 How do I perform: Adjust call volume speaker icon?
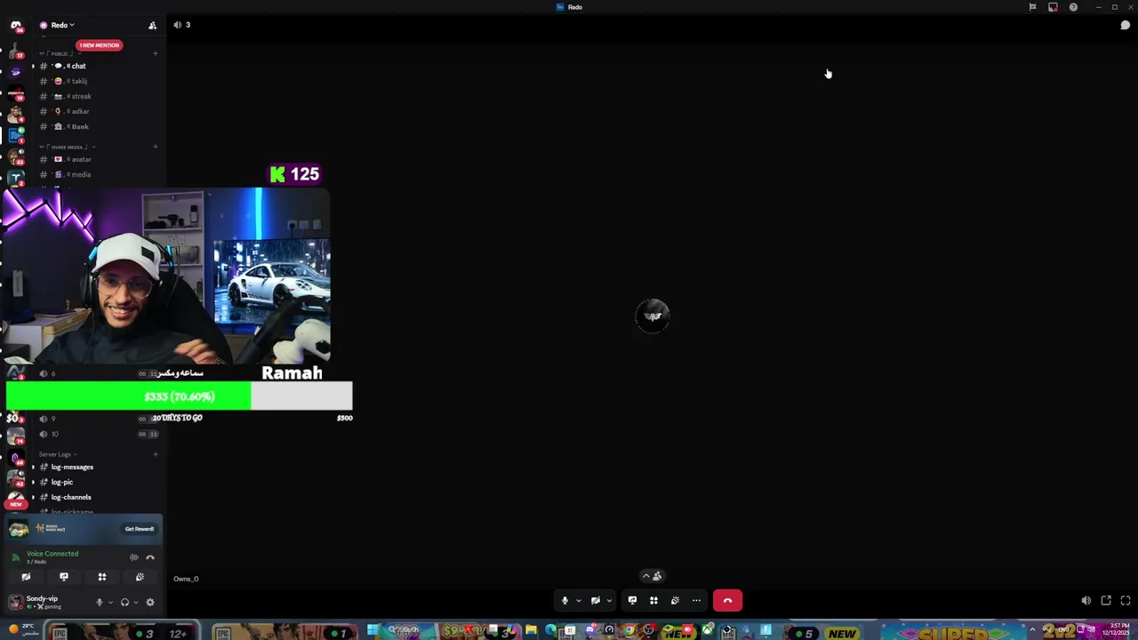(x=1086, y=601)
